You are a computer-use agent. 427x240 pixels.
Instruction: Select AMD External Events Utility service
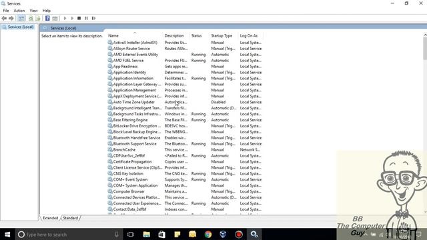click(135, 55)
